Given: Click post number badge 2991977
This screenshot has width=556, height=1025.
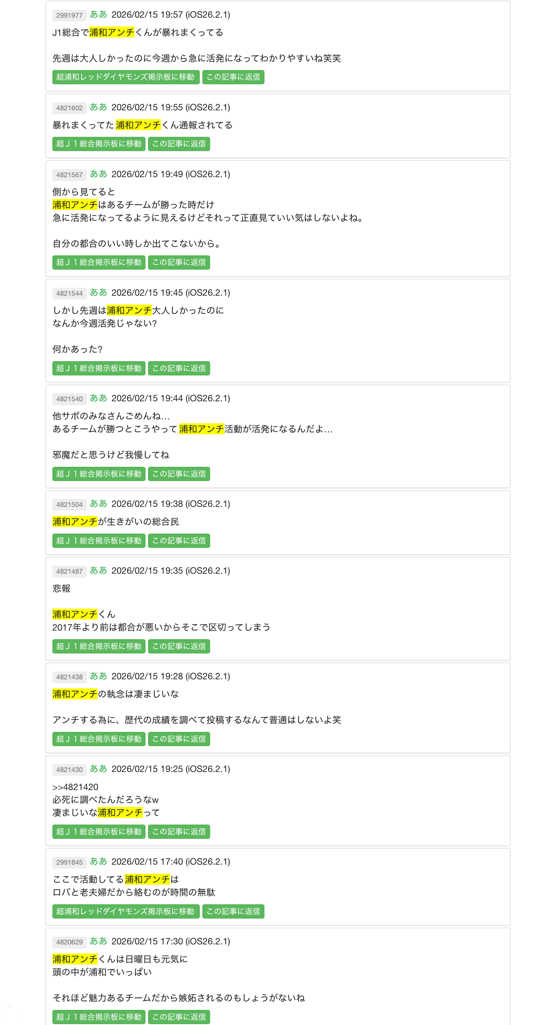Looking at the screenshot, I should 69,16.
